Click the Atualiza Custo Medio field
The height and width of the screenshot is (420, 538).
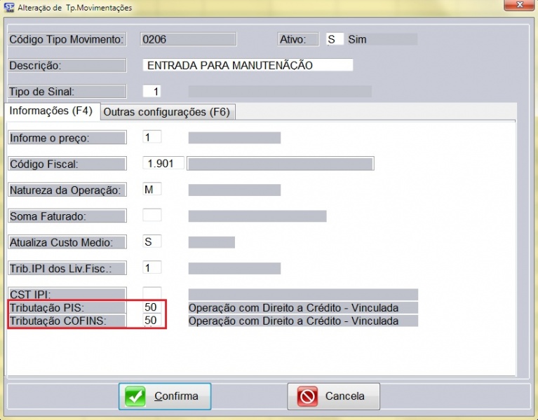tap(152, 241)
